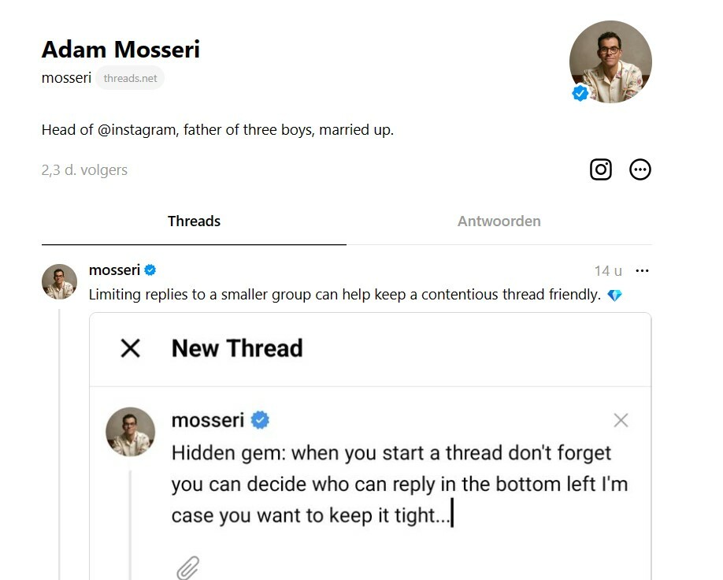View the 2,3 d. volgers list
The height and width of the screenshot is (580, 723).
point(84,170)
